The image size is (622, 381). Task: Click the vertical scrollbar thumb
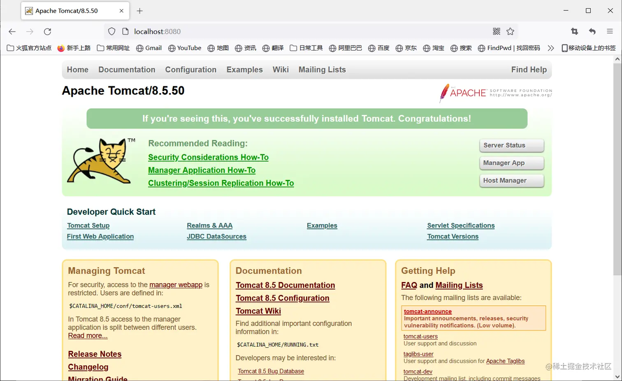tap(617, 169)
